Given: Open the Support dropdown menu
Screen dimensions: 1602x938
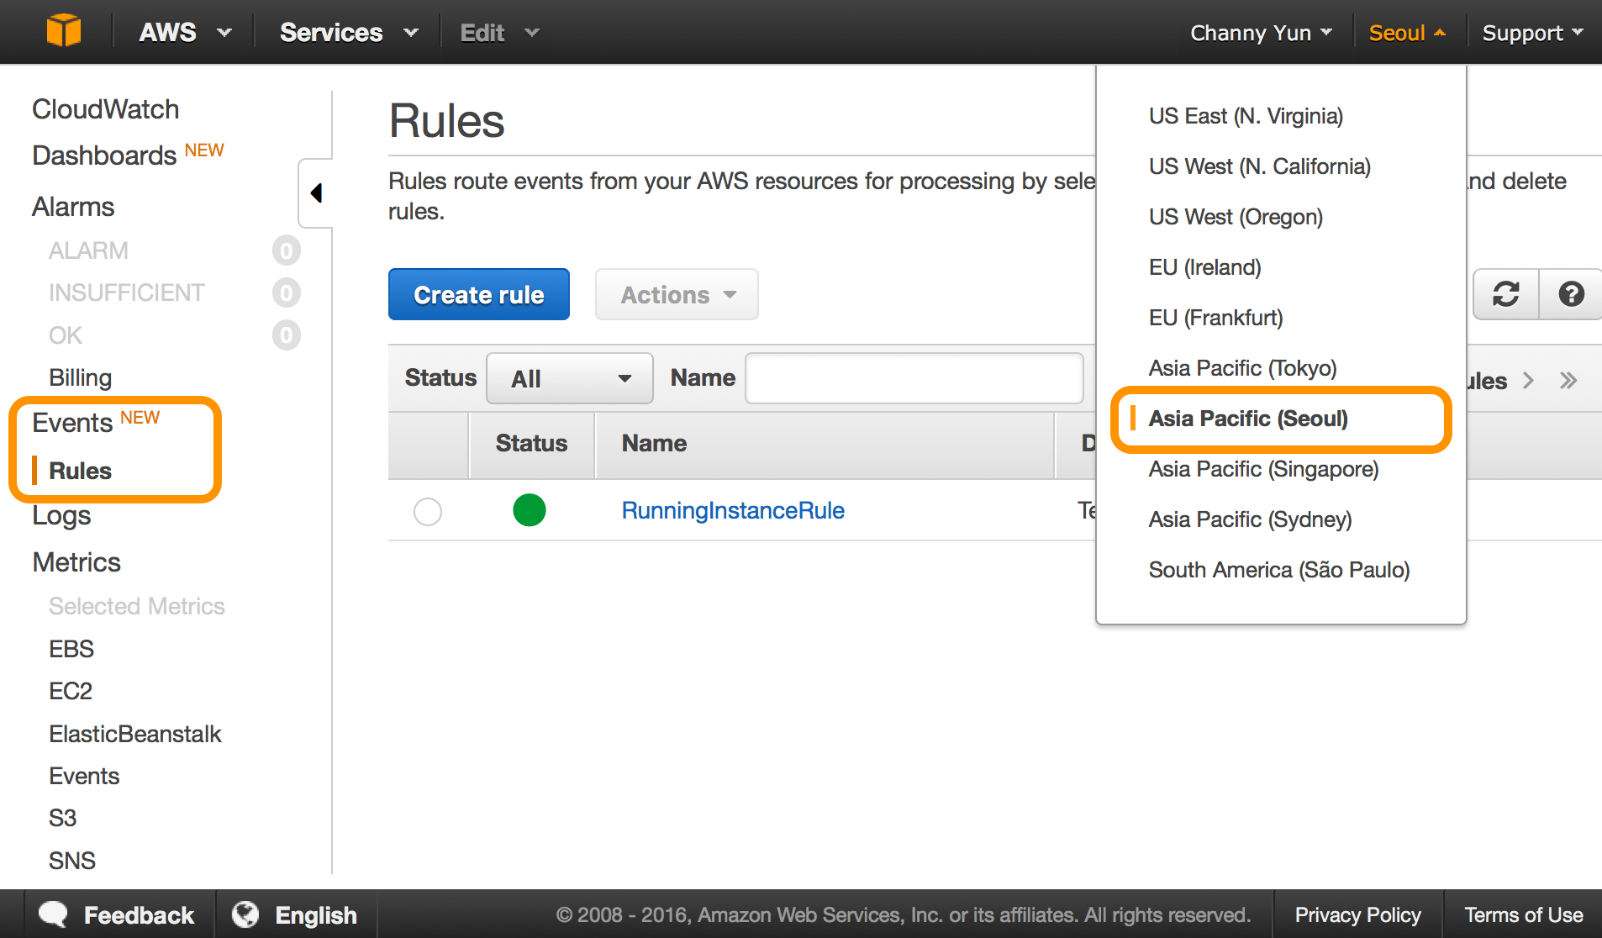Looking at the screenshot, I should (x=1532, y=33).
